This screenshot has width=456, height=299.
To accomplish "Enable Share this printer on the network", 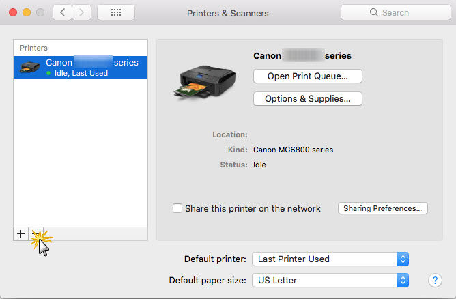I will [x=177, y=208].
